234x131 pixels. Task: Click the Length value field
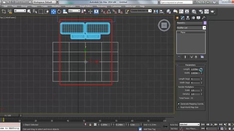[x=195, y=70]
